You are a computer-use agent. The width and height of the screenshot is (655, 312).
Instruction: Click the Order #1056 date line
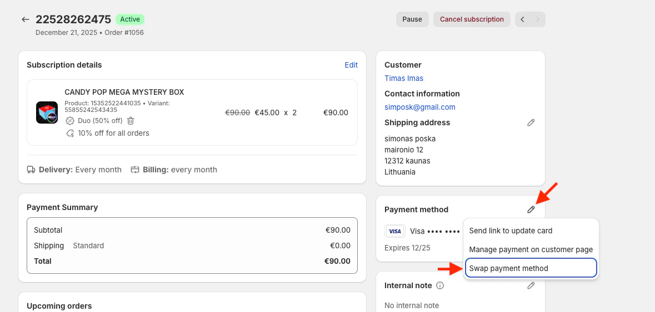[x=89, y=33]
